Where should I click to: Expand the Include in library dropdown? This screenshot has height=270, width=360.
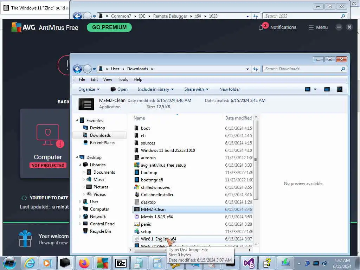coord(156,89)
